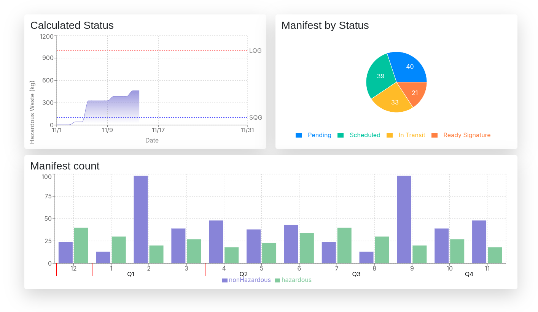The height and width of the screenshot is (312, 538).
Task: Click the LQG threshold label on the line chart
Action: coord(255,51)
